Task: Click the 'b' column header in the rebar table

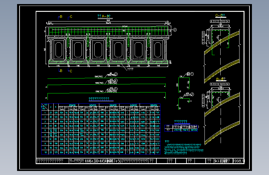Action: click(x=56, y=107)
